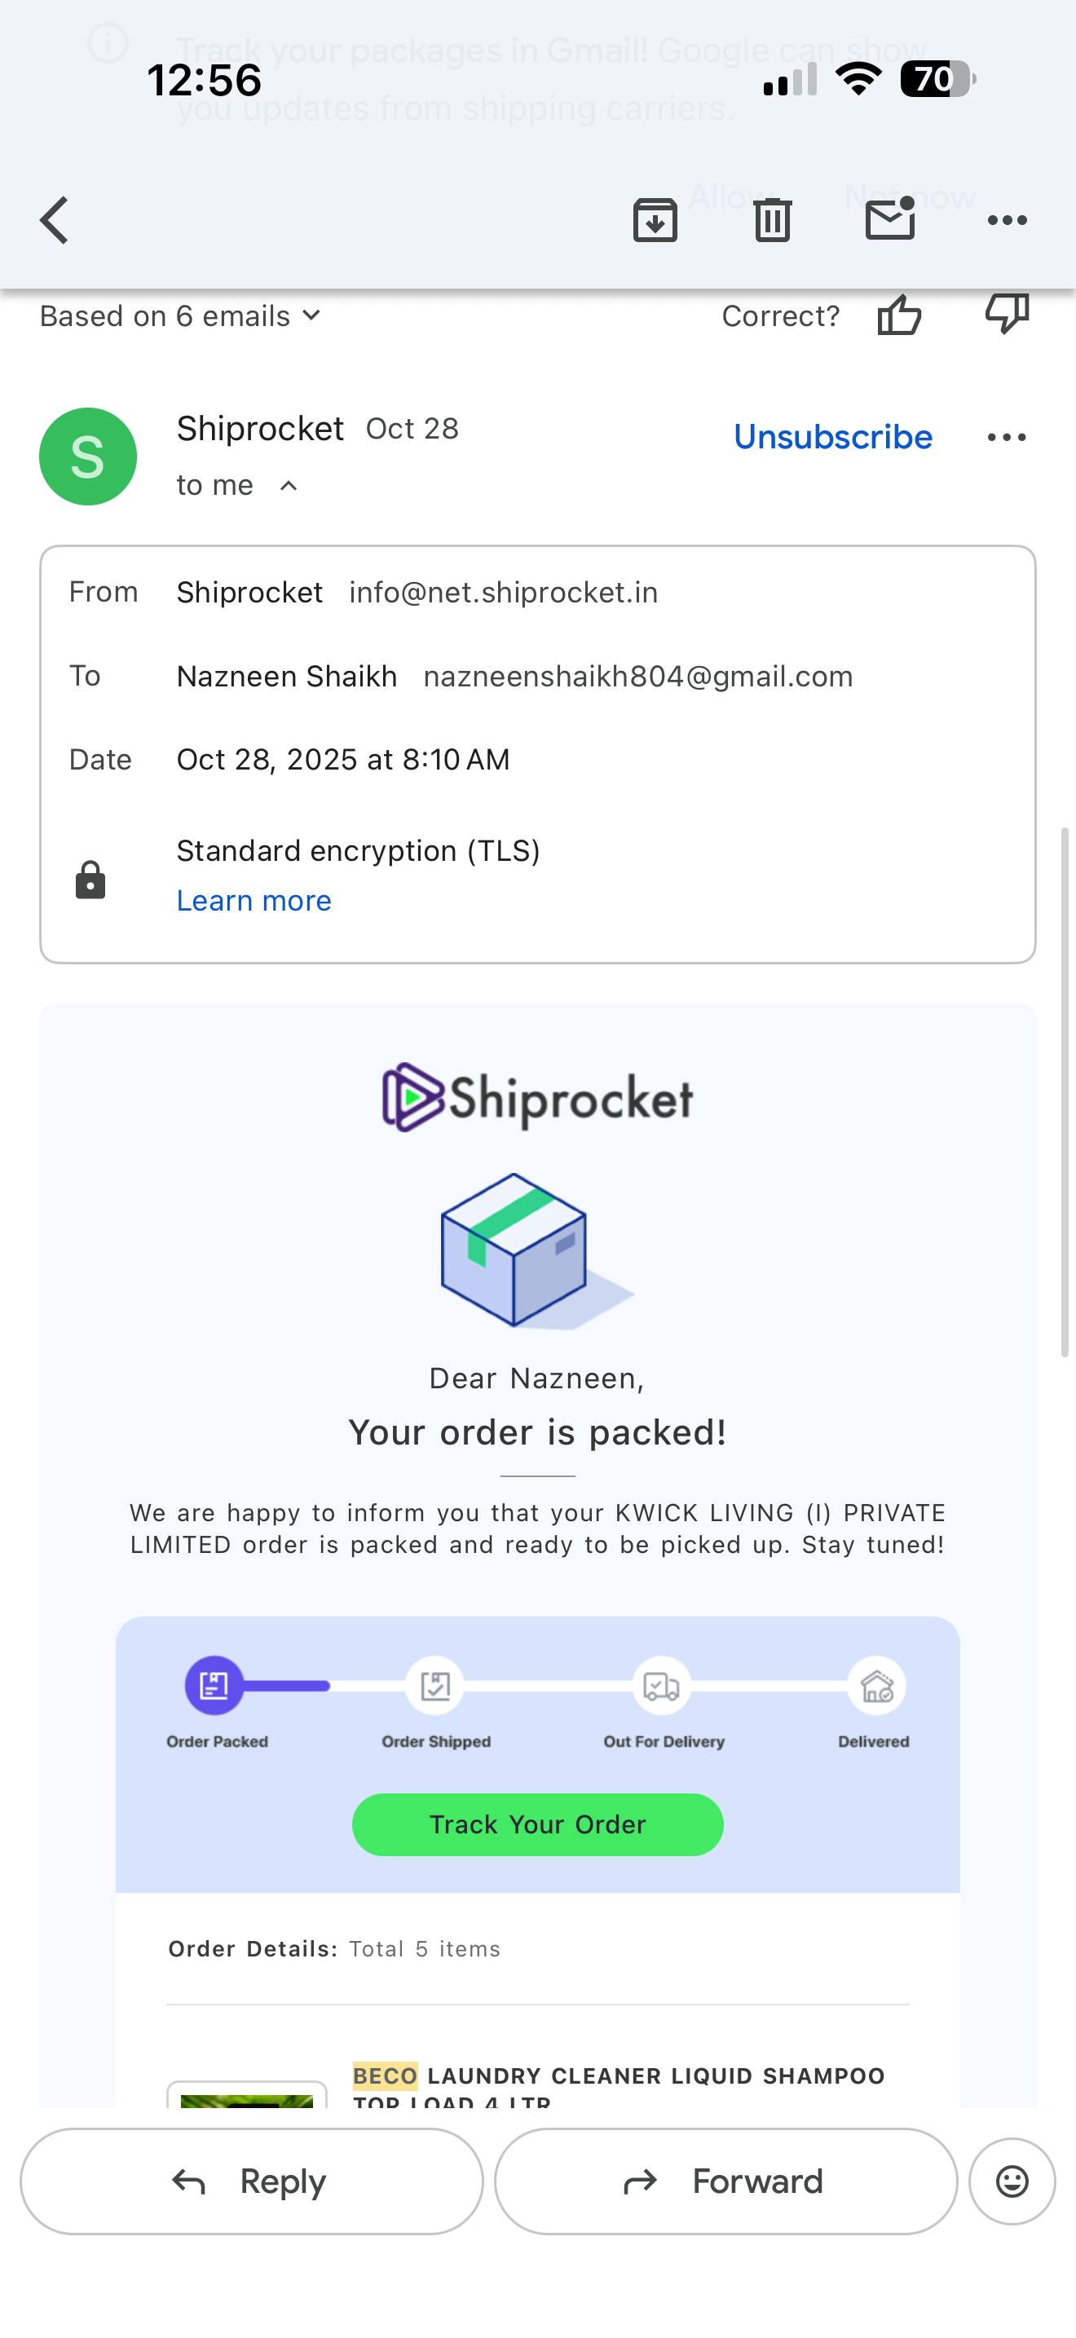Open the top toolbar three-dot menu
Viewport: 1076px width, 2338px height.
(1006, 219)
